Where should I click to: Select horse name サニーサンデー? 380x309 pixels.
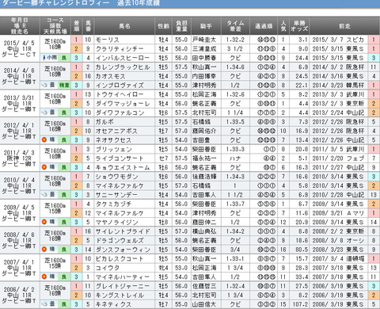pyautogui.click(x=116, y=195)
